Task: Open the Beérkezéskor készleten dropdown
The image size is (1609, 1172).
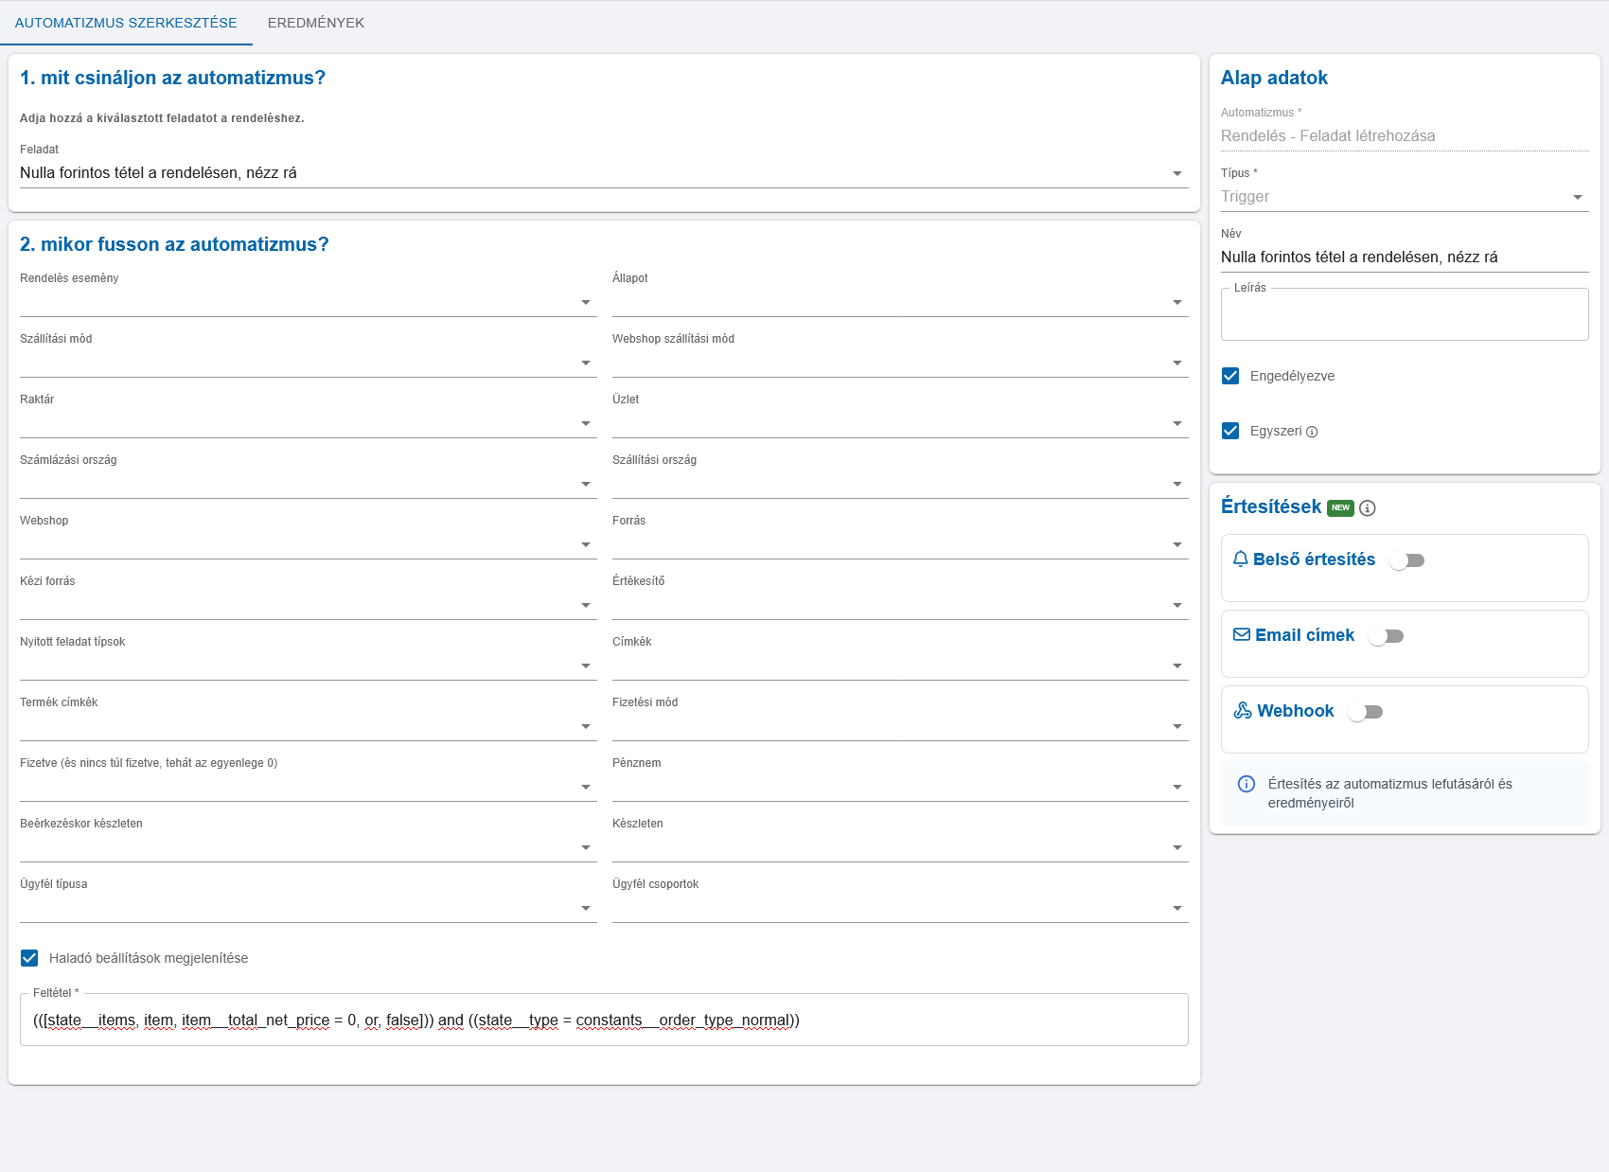Action: [x=308, y=847]
